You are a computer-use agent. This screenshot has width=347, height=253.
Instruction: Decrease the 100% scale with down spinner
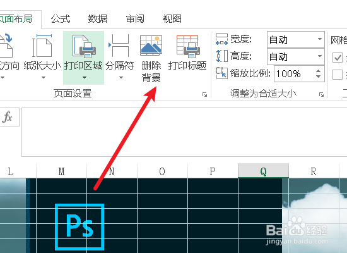(318, 77)
